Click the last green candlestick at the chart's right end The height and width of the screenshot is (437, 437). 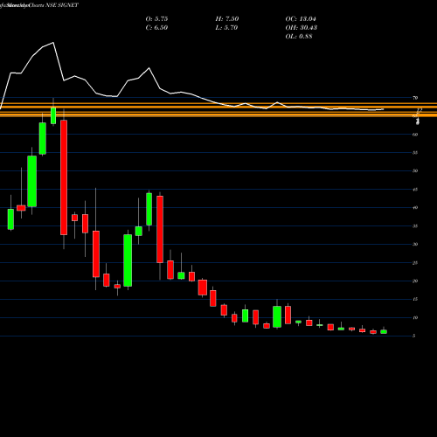click(384, 331)
